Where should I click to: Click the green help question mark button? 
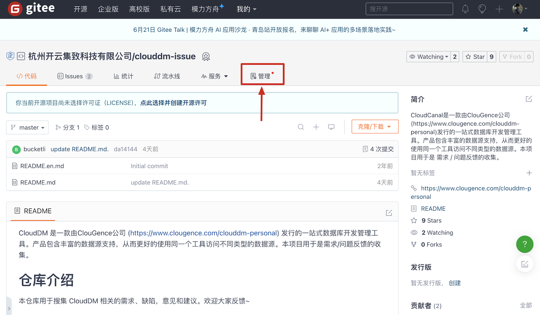click(x=524, y=244)
